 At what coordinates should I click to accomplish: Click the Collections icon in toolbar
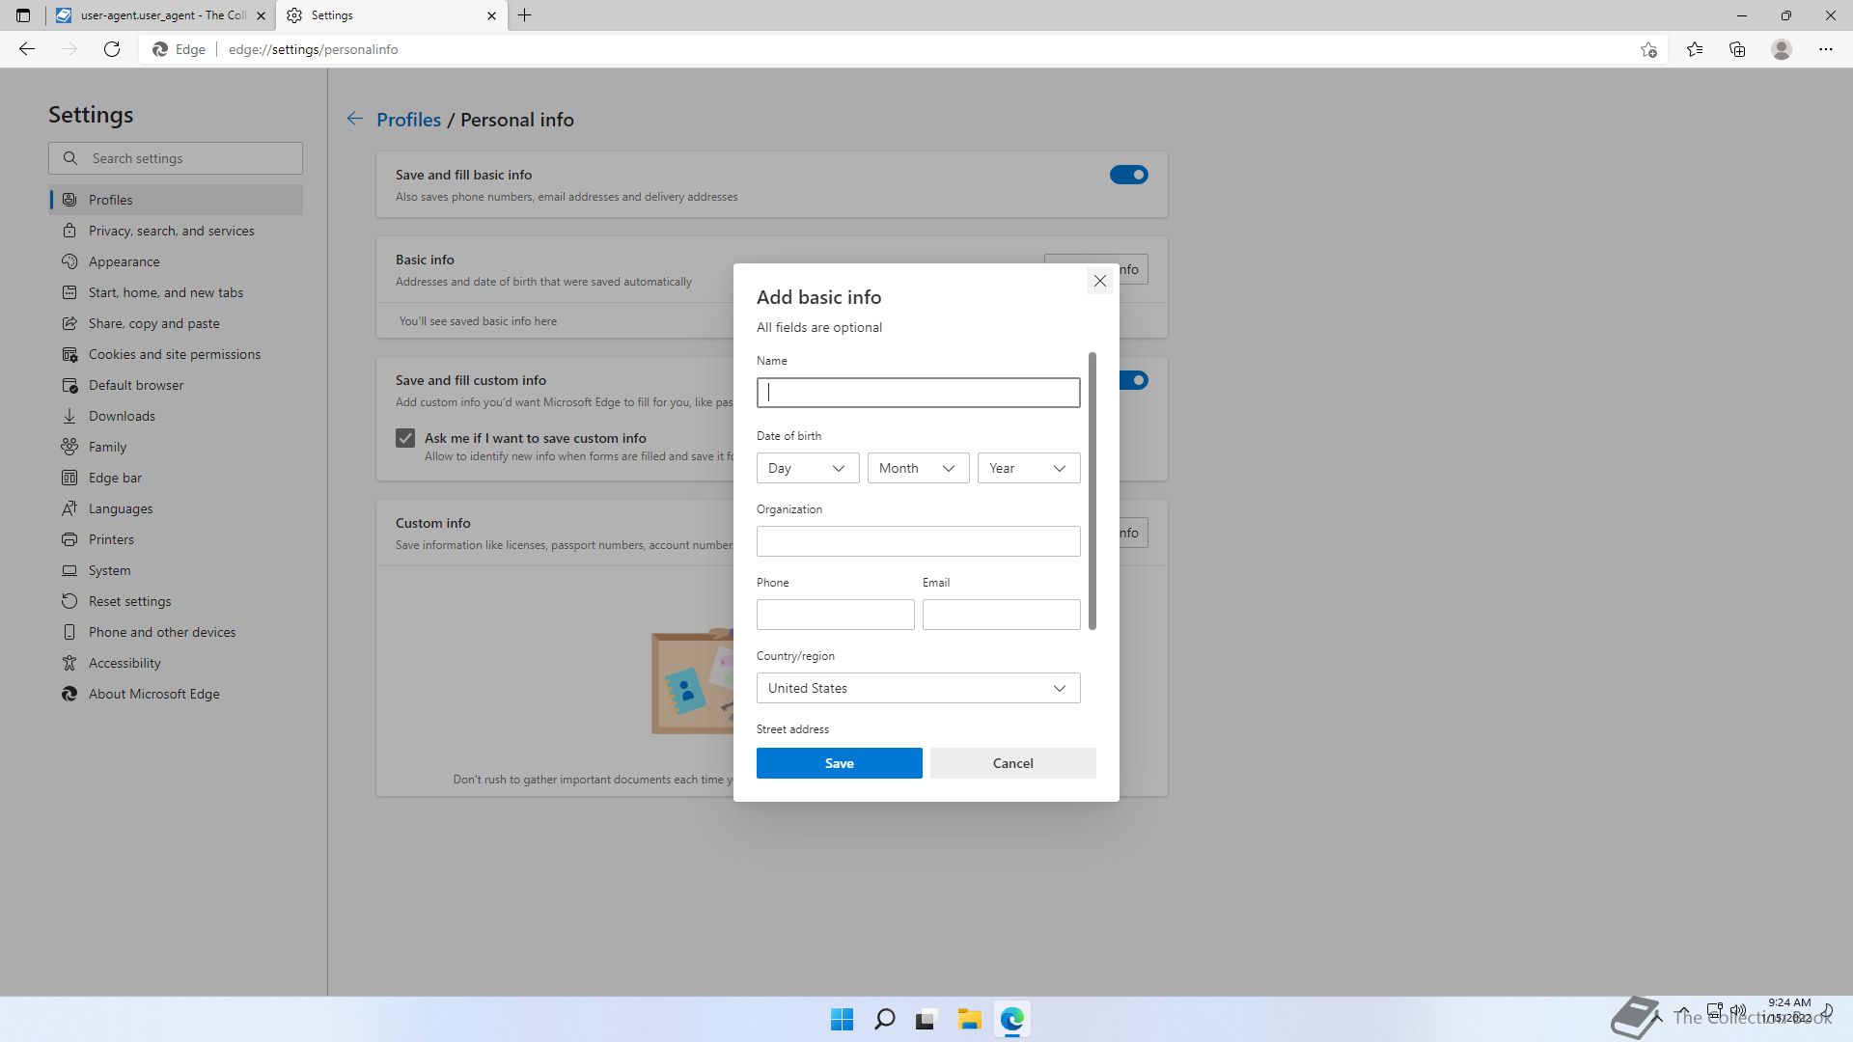point(1737,49)
